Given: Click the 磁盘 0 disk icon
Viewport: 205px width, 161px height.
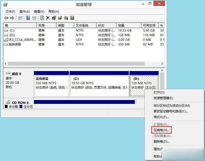Looking at the screenshot, I should [x=8, y=73].
